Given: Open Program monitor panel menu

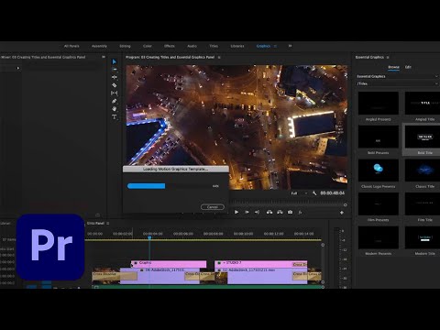Looking at the screenshot, I should point(219,57).
